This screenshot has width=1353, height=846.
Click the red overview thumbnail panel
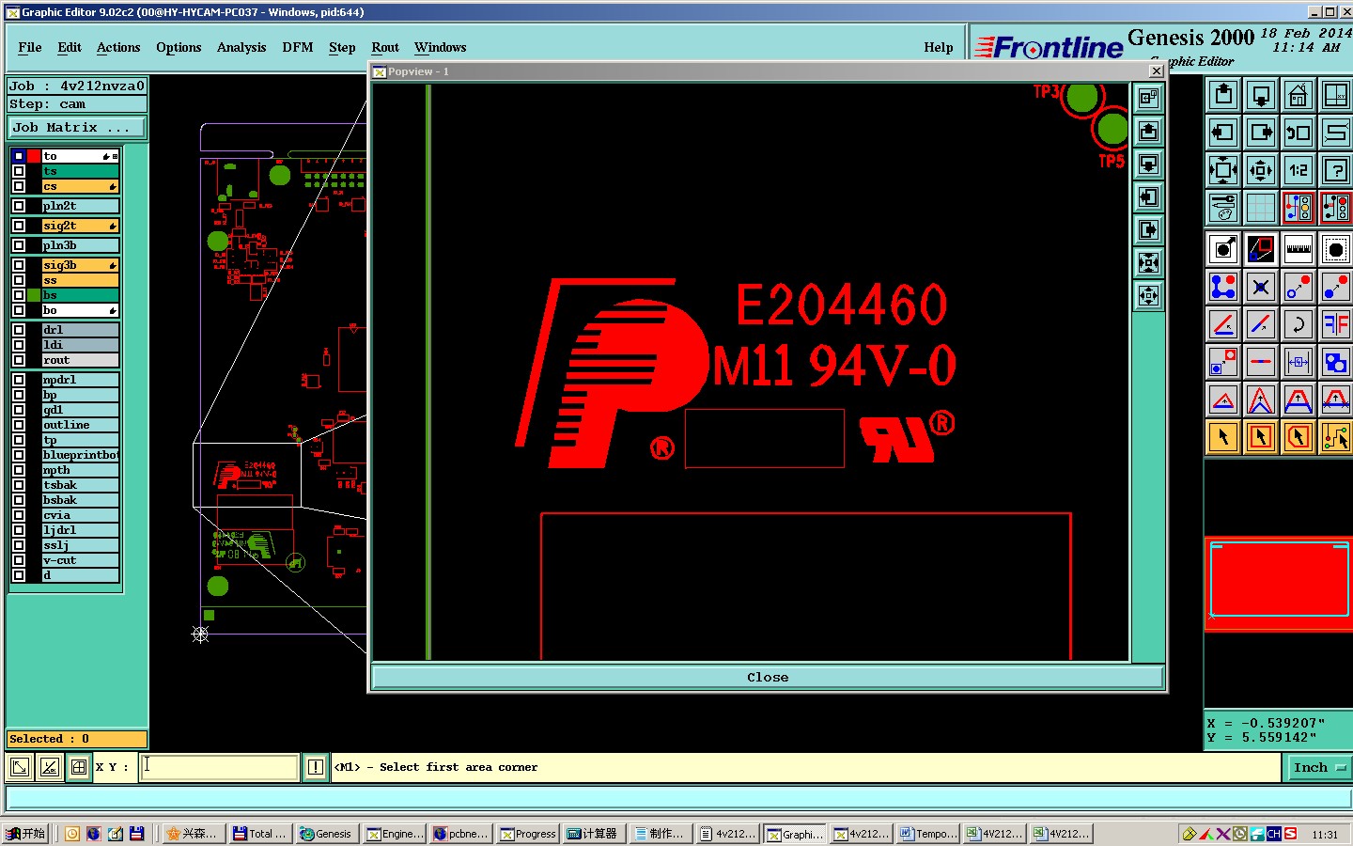(x=1279, y=583)
